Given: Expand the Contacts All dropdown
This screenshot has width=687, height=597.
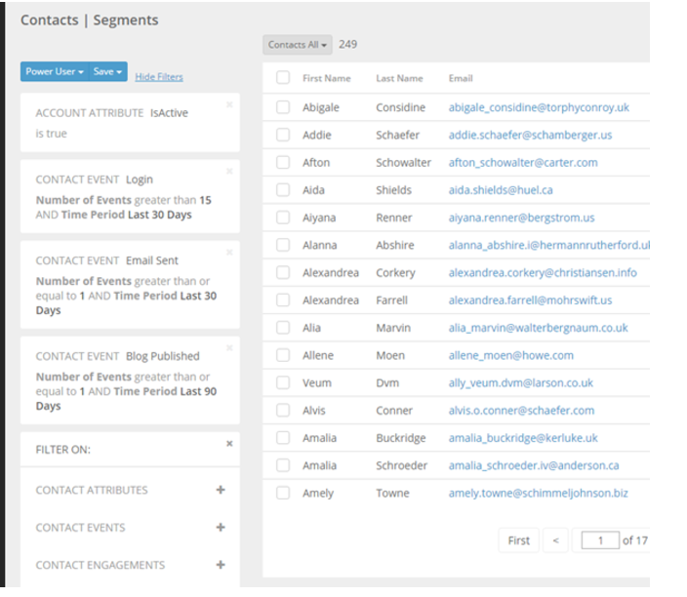Looking at the screenshot, I should (298, 45).
